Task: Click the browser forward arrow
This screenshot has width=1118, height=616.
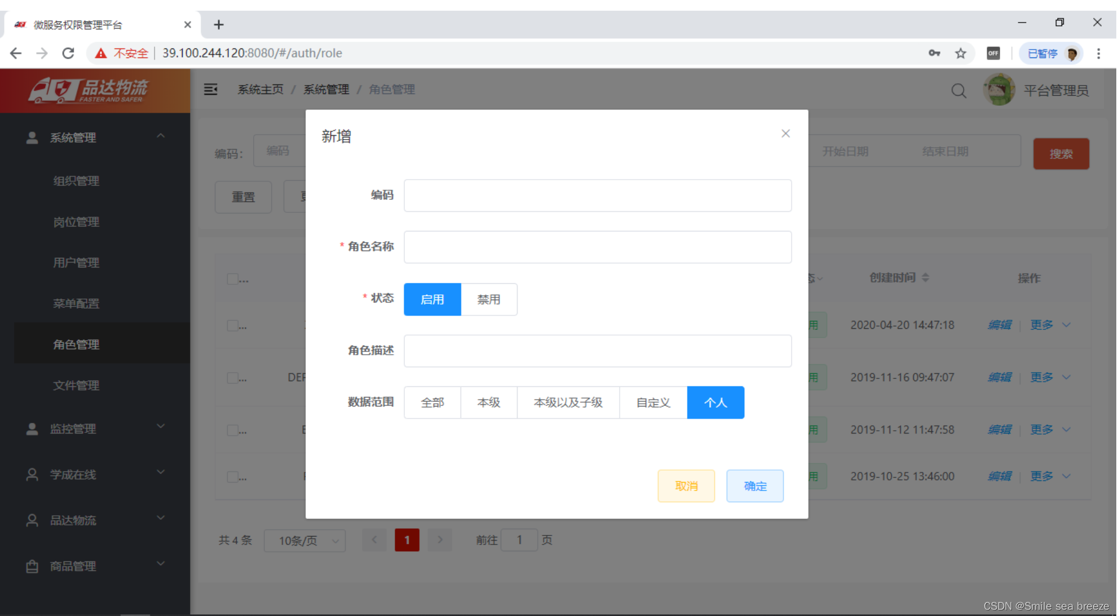Action: pos(42,53)
